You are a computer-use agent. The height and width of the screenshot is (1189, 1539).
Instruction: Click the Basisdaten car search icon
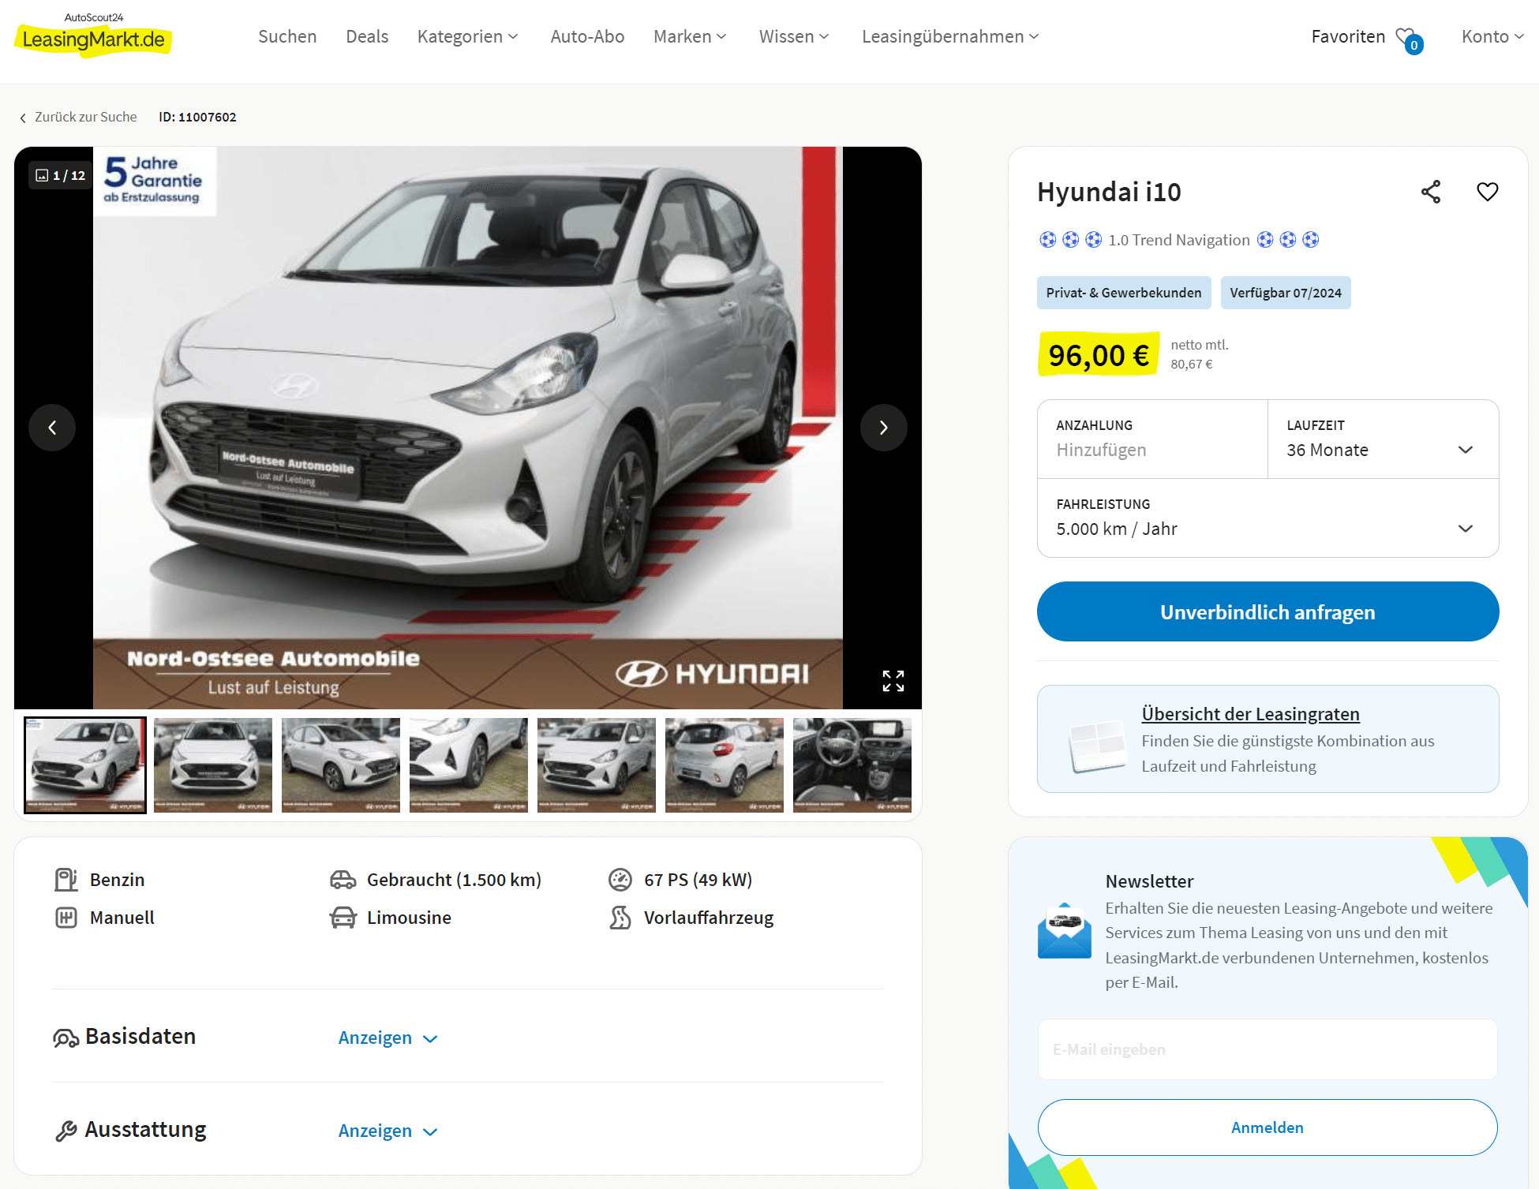pos(66,1038)
